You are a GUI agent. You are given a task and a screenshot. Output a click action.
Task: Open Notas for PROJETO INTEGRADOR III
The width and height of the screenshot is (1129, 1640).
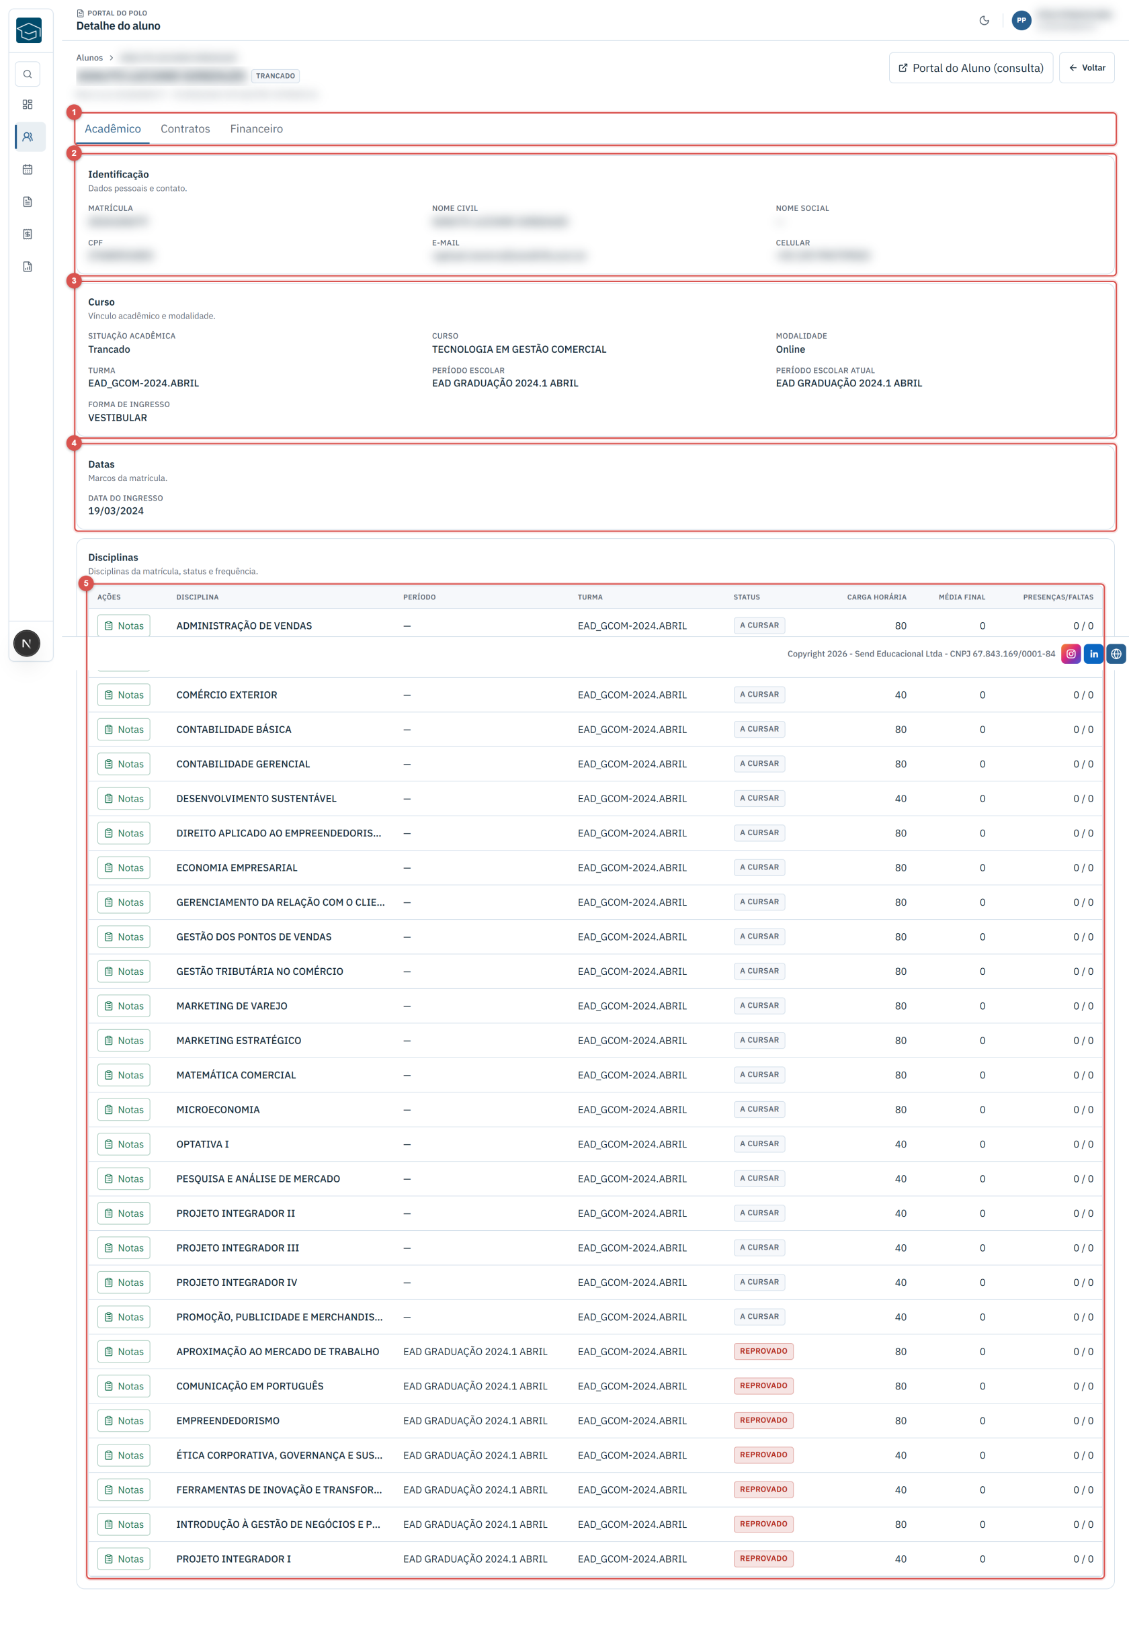point(124,1249)
